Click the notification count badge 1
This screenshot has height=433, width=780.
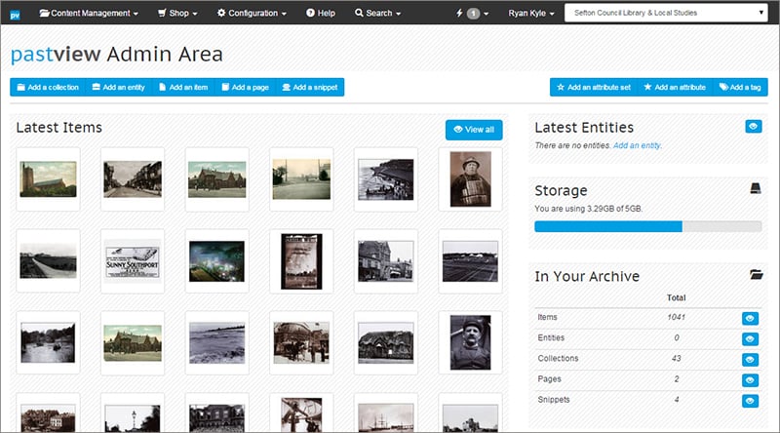coord(473,14)
